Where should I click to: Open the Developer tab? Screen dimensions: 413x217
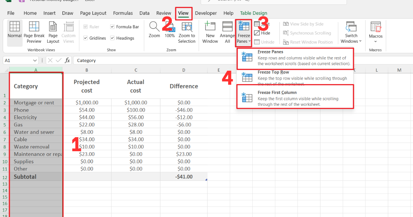[206, 13]
